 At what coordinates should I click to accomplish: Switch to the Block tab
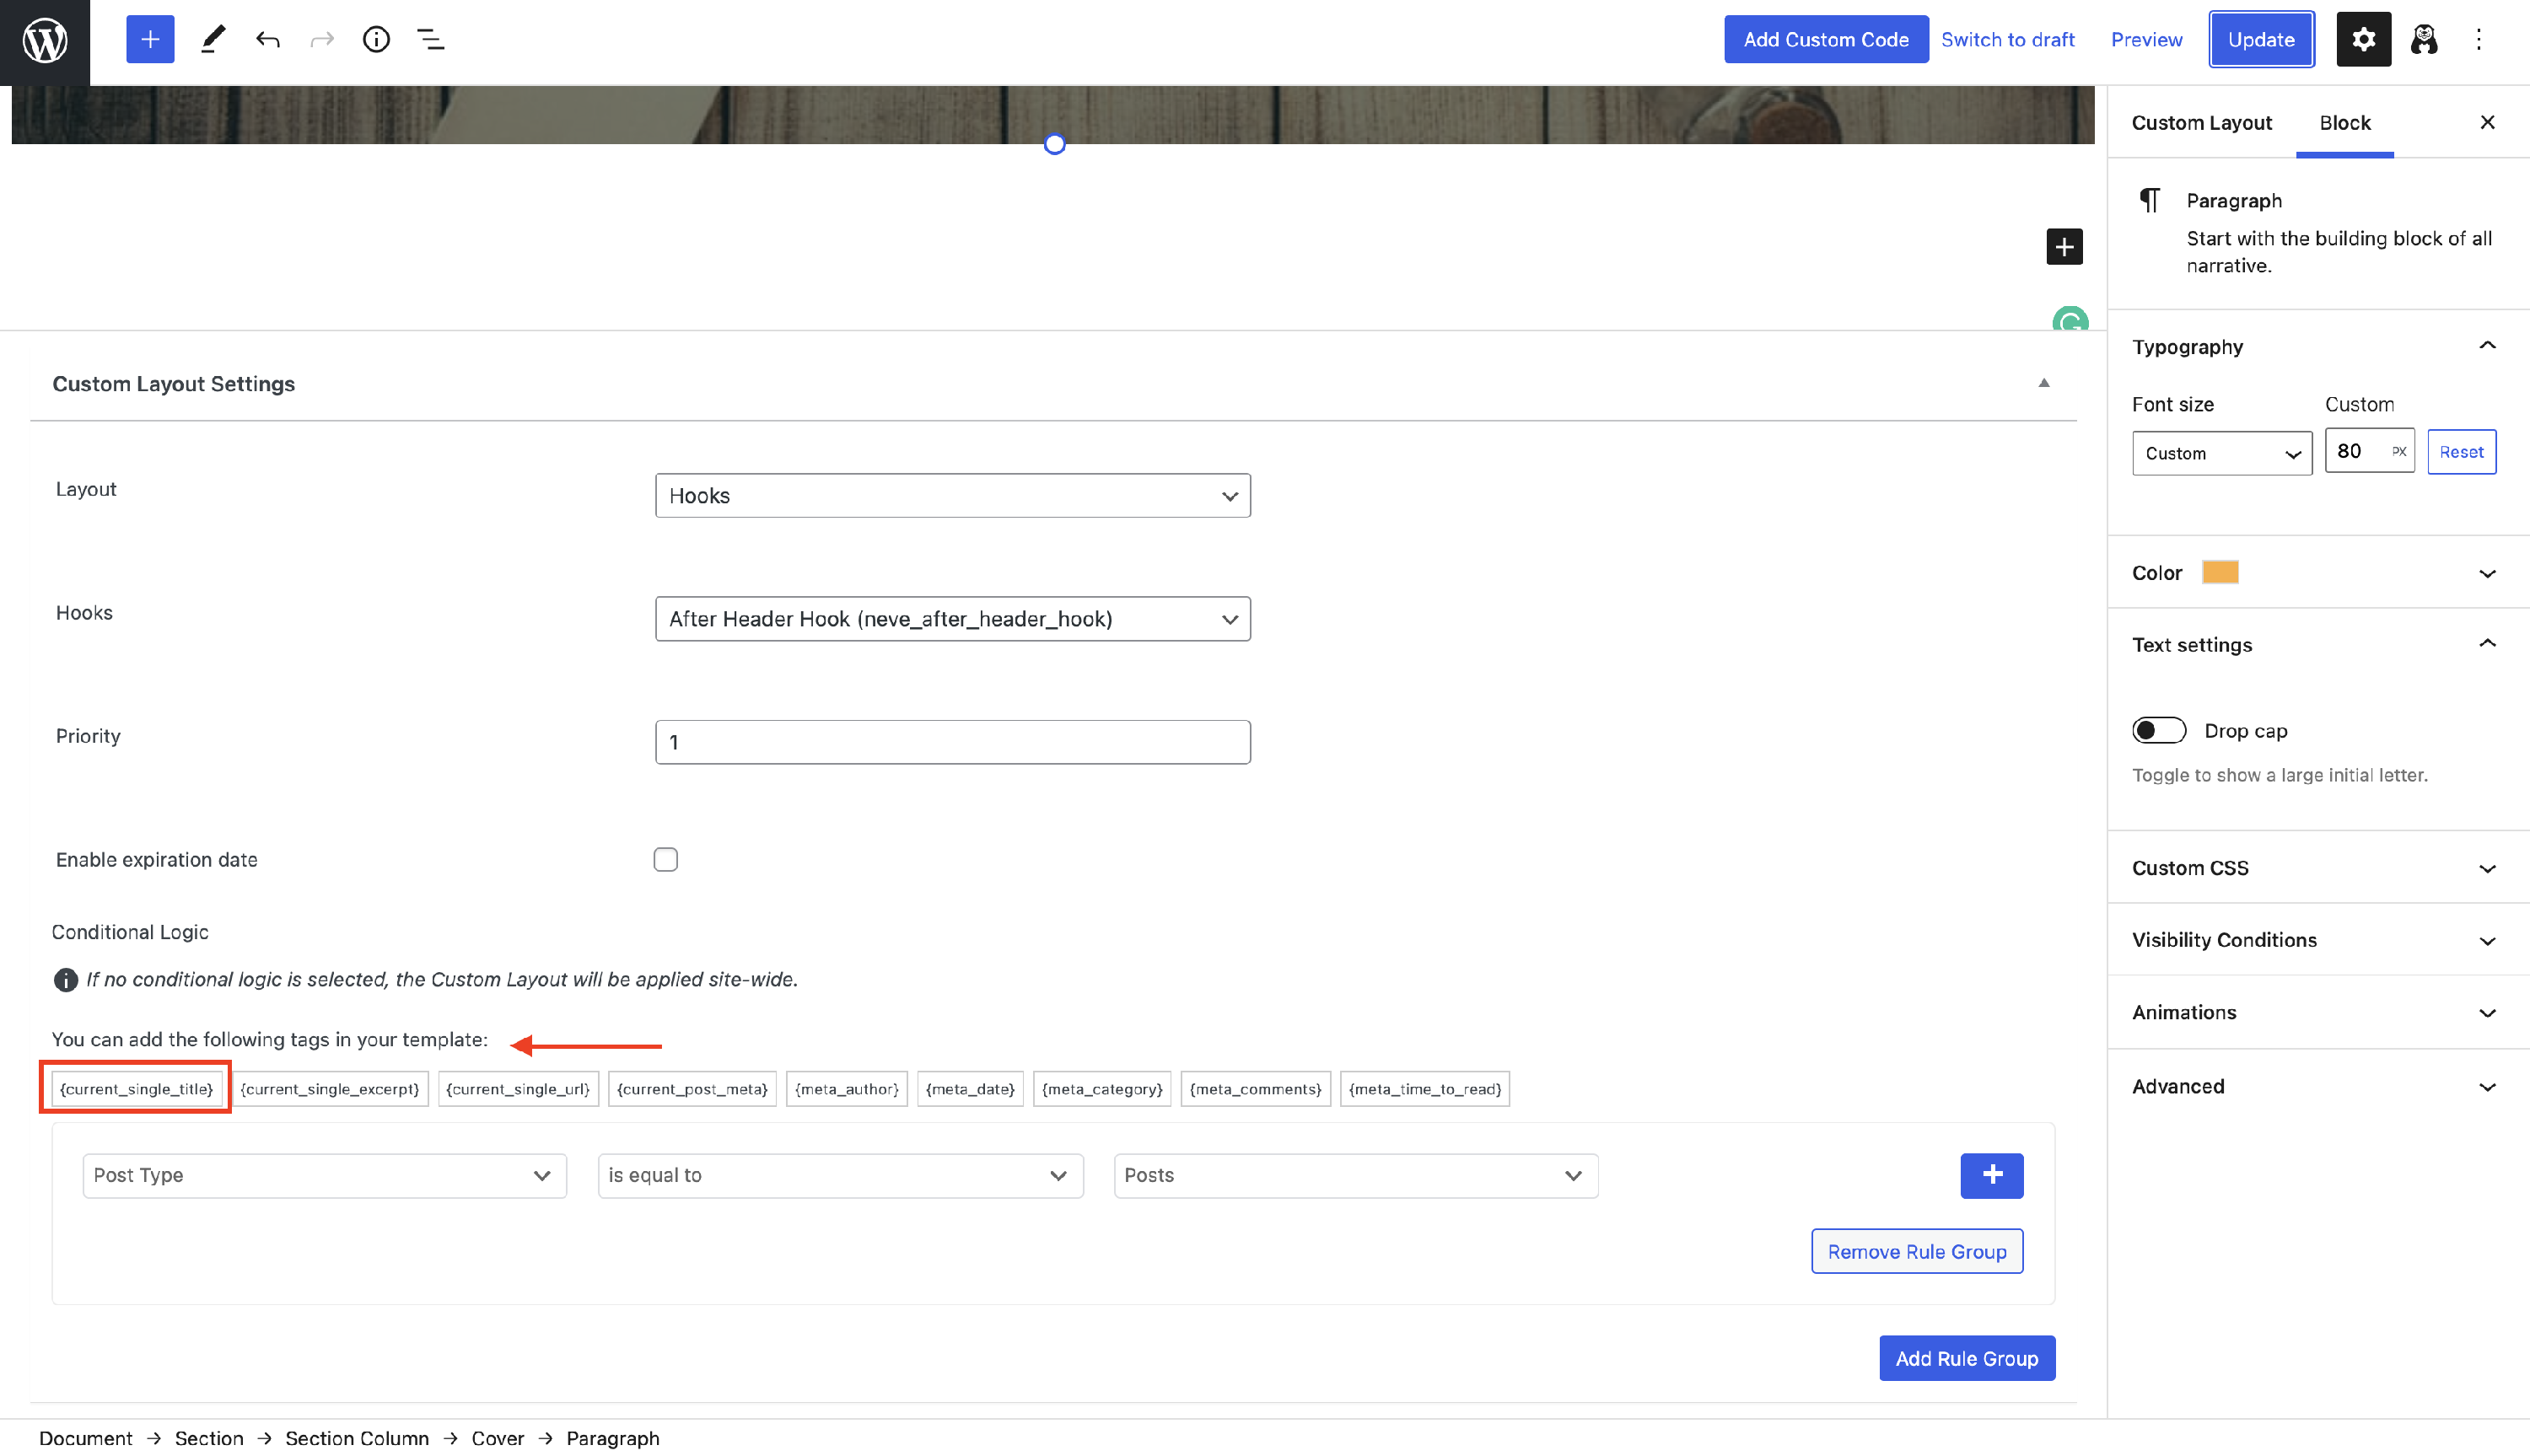click(2344, 122)
